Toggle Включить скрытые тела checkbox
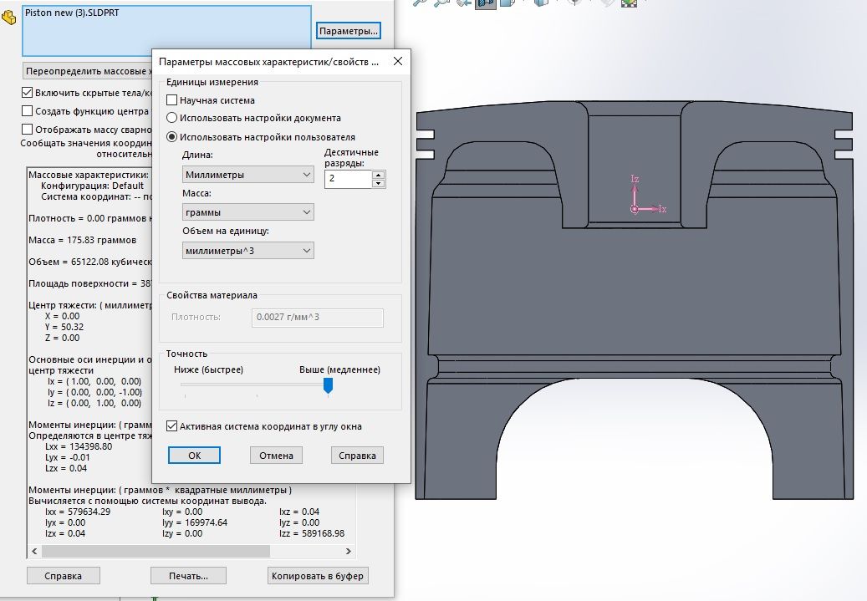The image size is (867, 601). click(28, 93)
